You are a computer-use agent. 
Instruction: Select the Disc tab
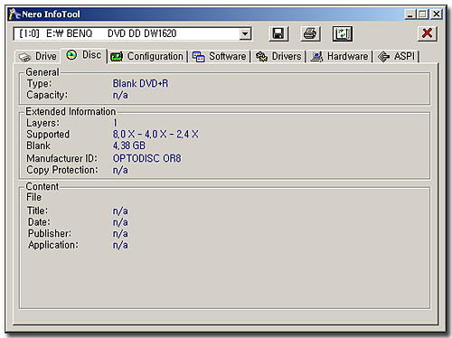tap(84, 55)
